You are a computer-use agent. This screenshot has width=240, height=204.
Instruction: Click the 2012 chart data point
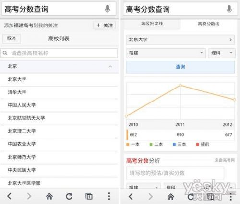click(x=234, y=100)
